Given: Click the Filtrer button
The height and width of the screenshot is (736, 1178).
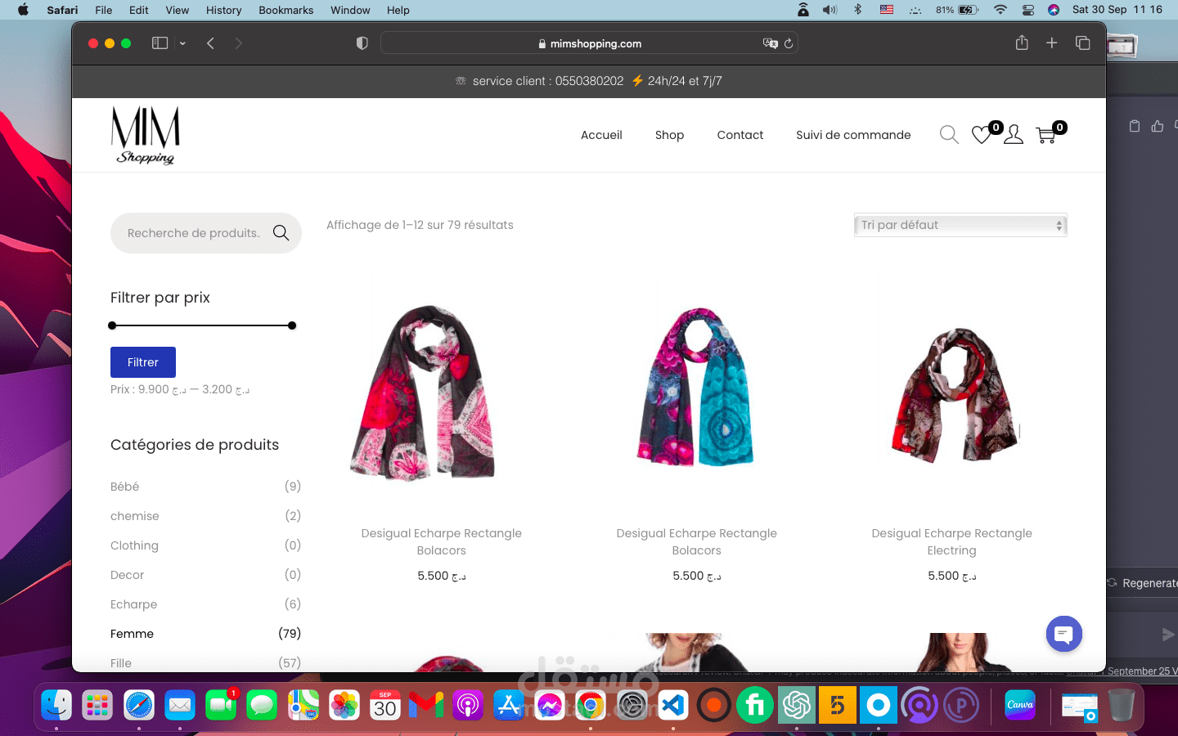Looking at the screenshot, I should point(142,362).
